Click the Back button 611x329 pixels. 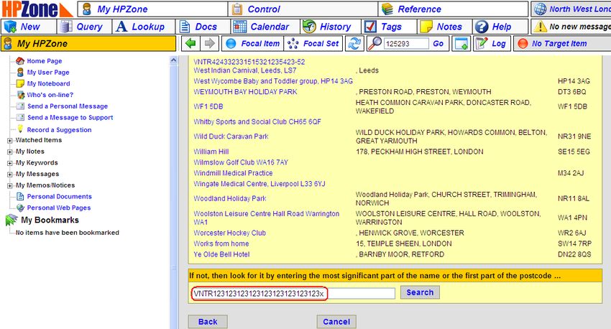click(x=207, y=322)
